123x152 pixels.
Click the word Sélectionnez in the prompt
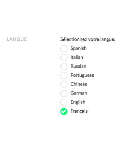pyautogui.click(x=73, y=39)
